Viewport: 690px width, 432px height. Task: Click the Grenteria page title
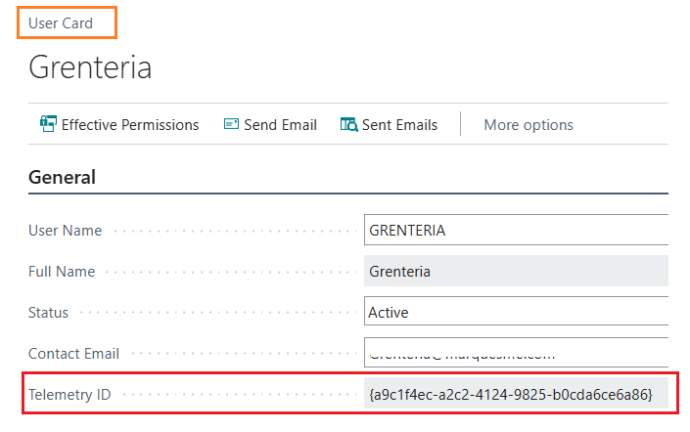pos(90,67)
